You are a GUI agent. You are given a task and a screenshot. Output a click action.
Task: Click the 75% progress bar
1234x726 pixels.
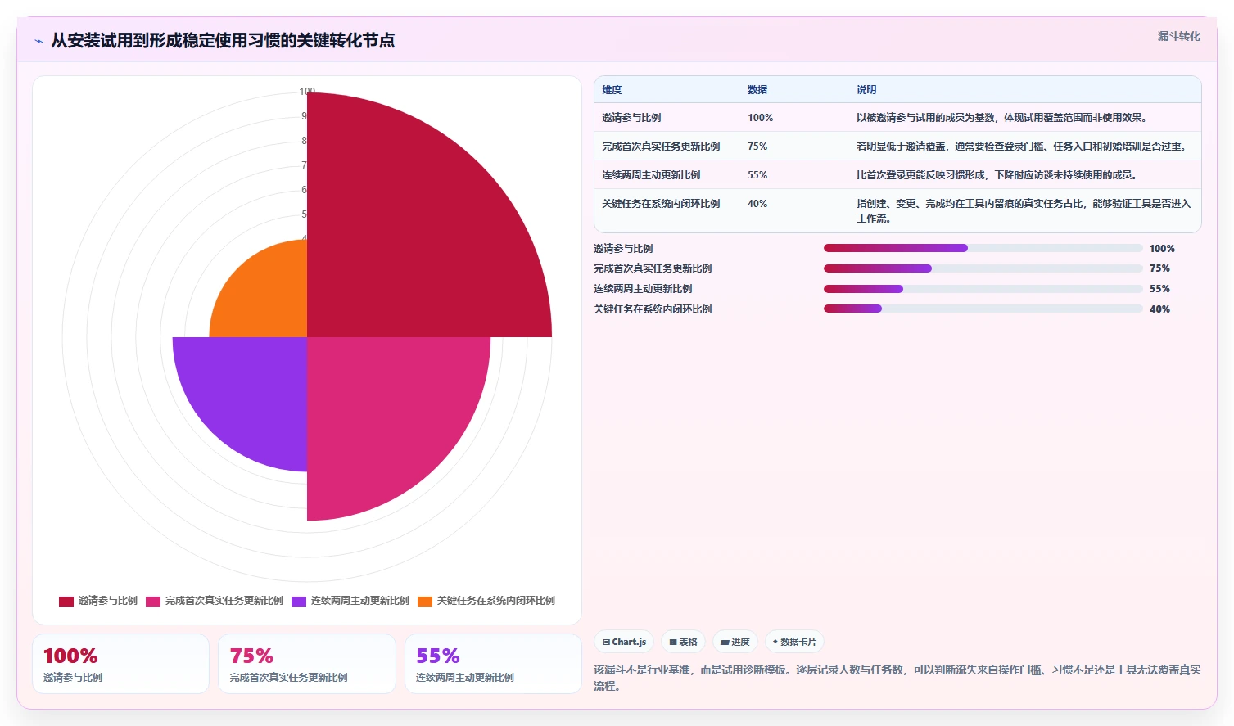983,268
